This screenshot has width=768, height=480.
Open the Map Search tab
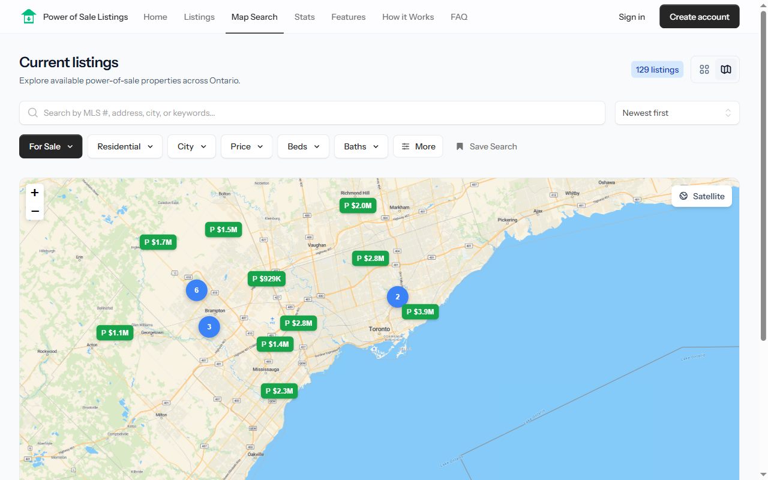(254, 17)
